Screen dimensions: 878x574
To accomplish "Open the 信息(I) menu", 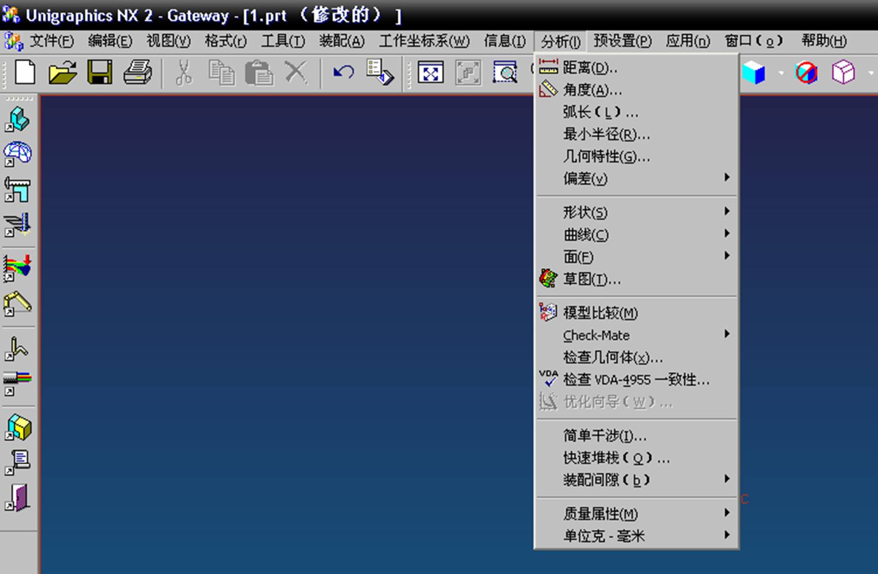I will tap(505, 41).
